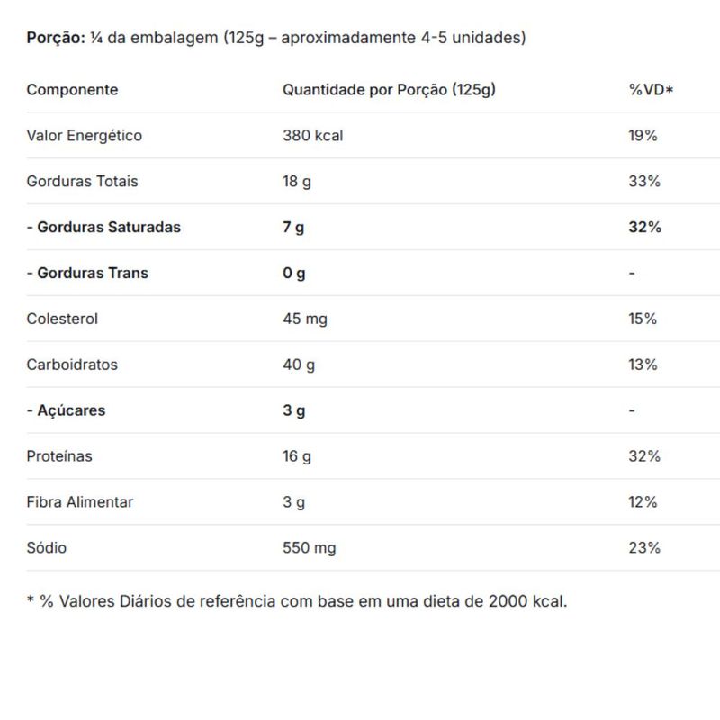Click the '16 g' protein quantity
Viewport: 720px width, 720px height.
tap(297, 457)
